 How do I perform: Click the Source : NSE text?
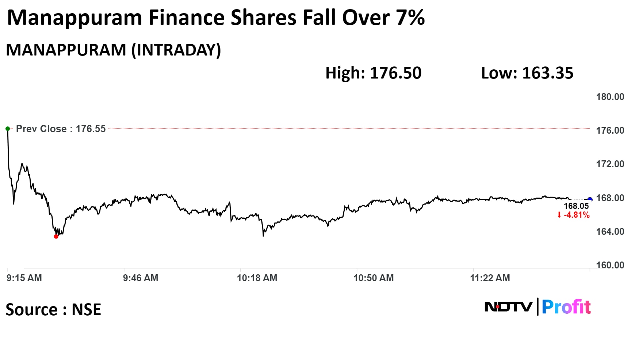pyautogui.click(x=53, y=310)
